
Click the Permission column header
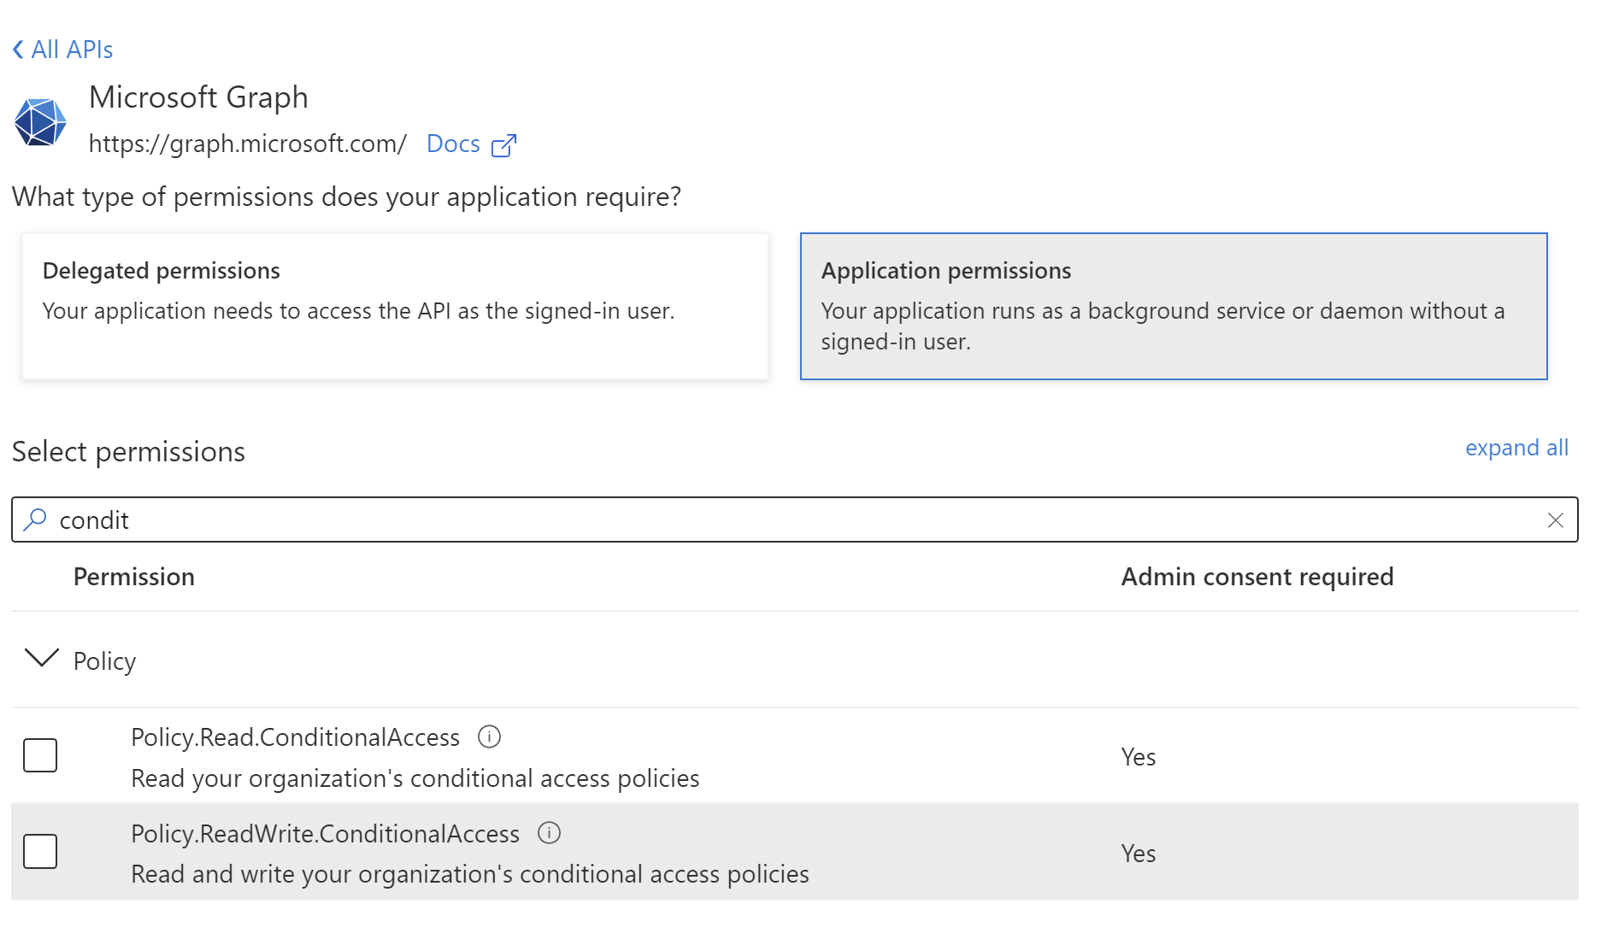click(133, 577)
